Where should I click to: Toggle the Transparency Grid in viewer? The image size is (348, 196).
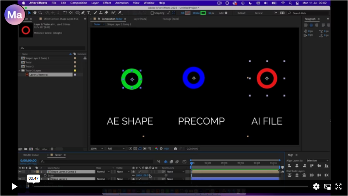click(x=135, y=148)
